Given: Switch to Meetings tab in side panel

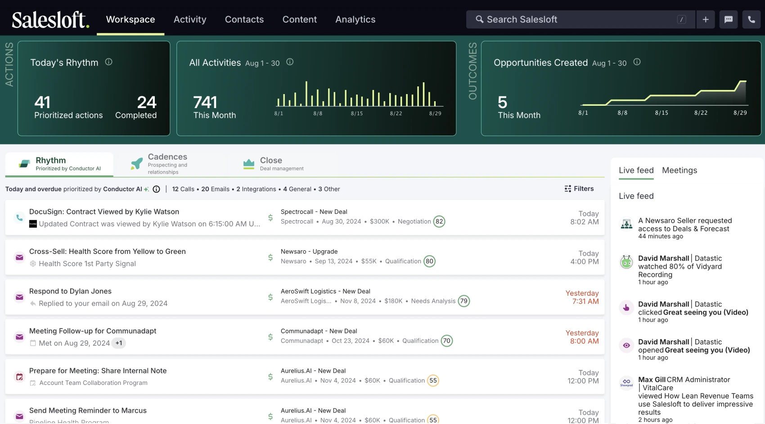Looking at the screenshot, I should pyautogui.click(x=679, y=170).
